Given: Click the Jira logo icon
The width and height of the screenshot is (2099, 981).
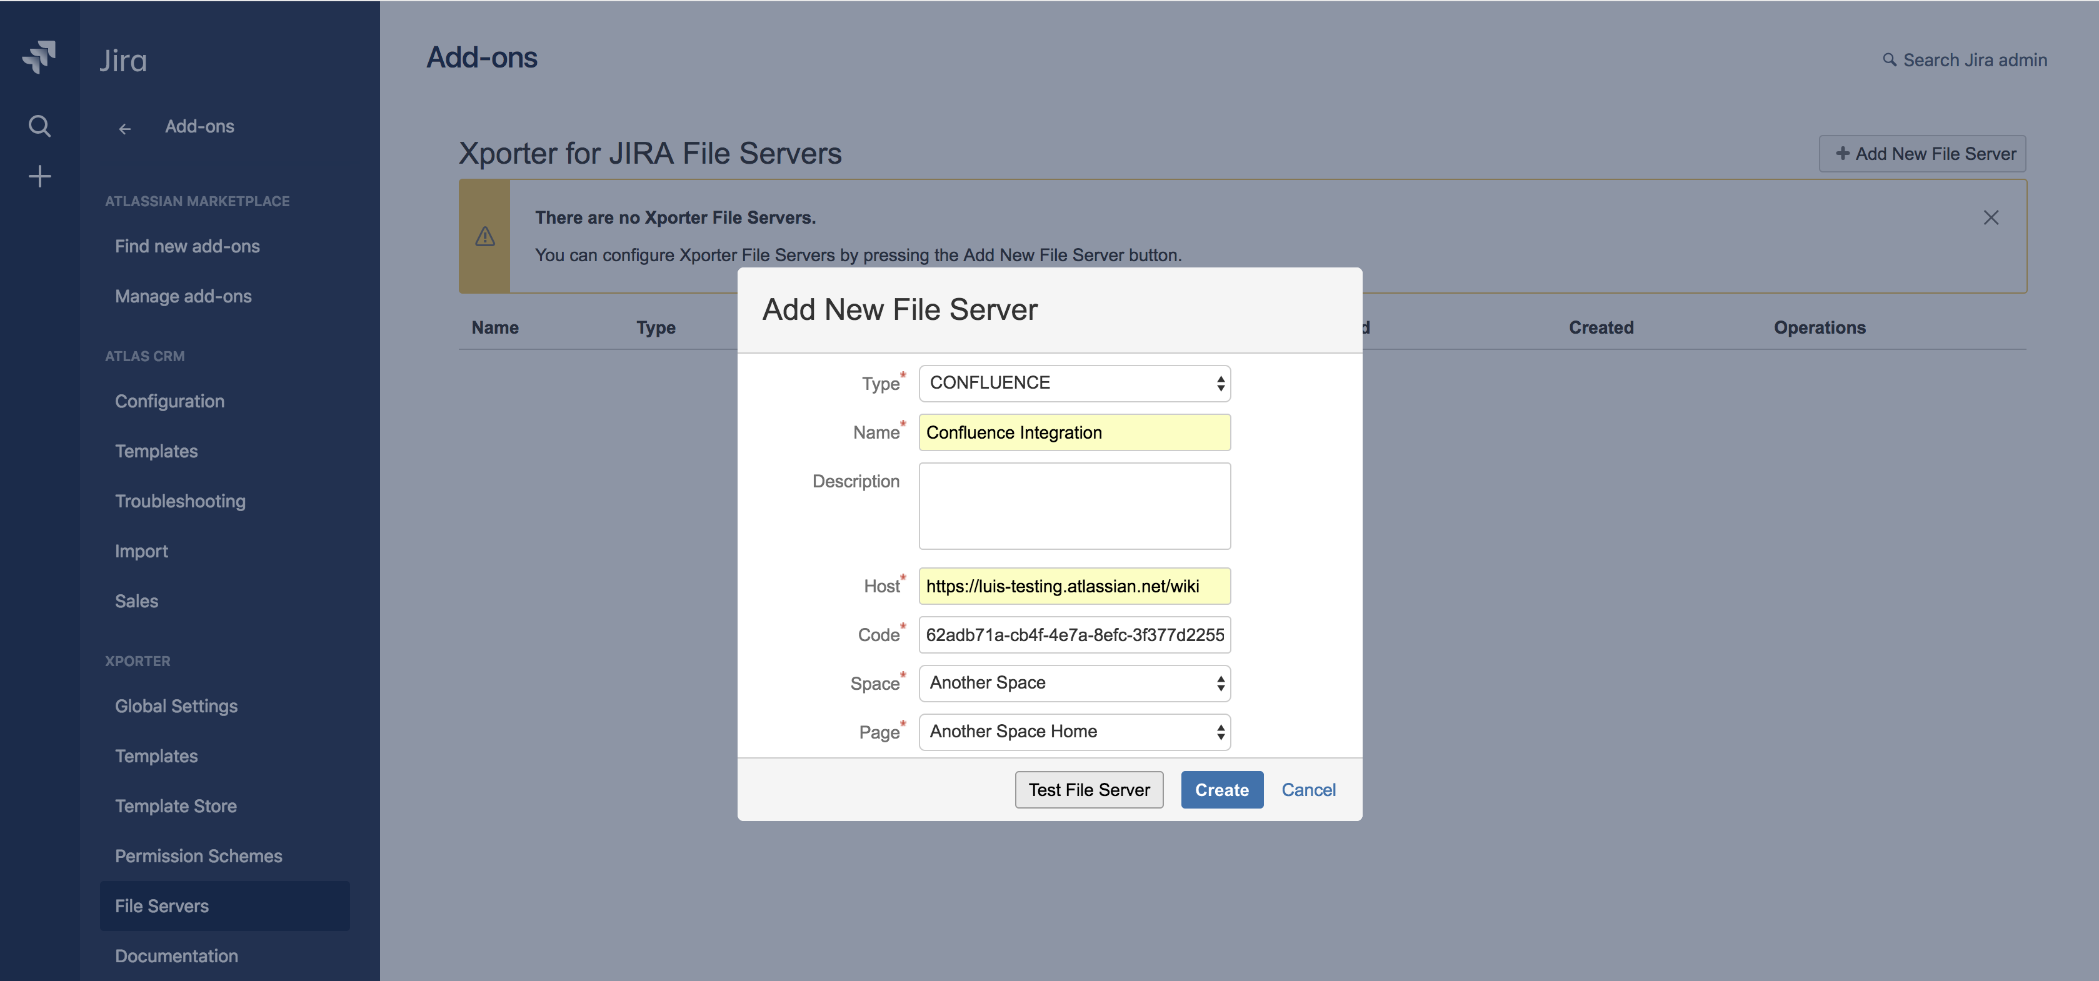Looking at the screenshot, I should click(39, 58).
